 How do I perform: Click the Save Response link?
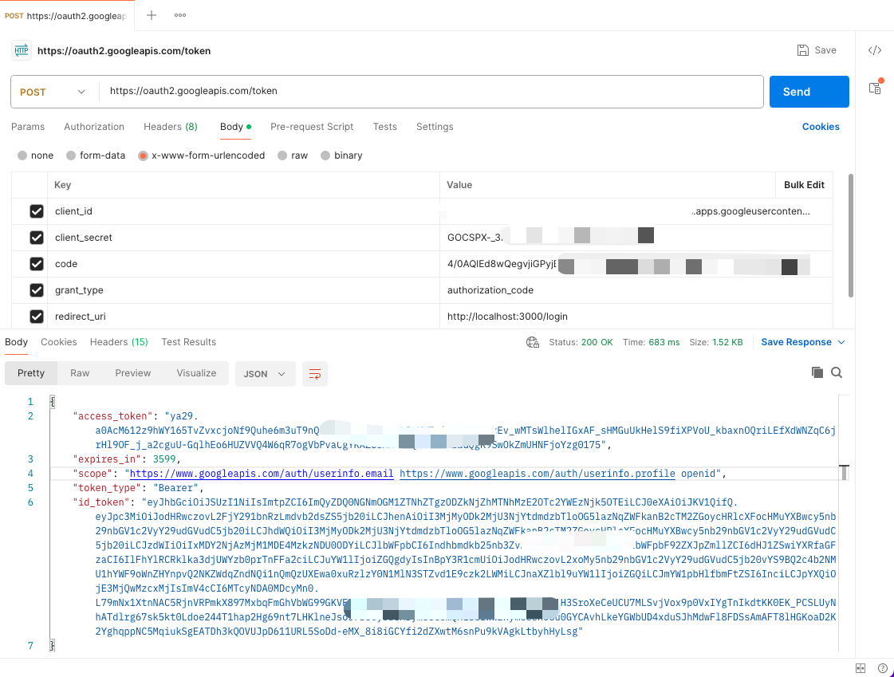796,342
